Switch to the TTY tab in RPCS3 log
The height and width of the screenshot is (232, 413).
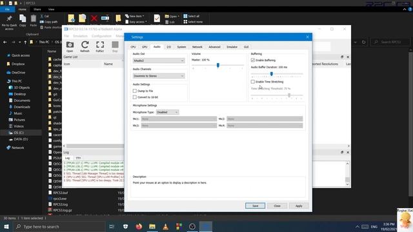pyautogui.click(x=78, y=158)
